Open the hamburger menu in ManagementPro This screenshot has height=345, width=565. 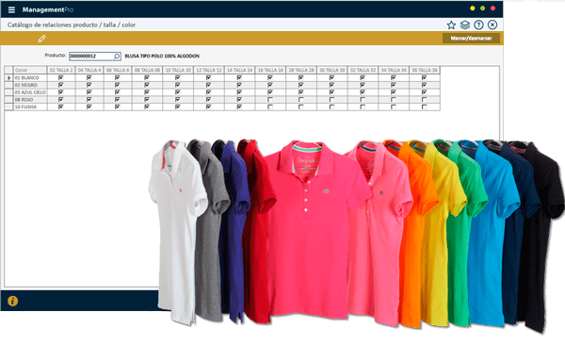coord(11,9)
